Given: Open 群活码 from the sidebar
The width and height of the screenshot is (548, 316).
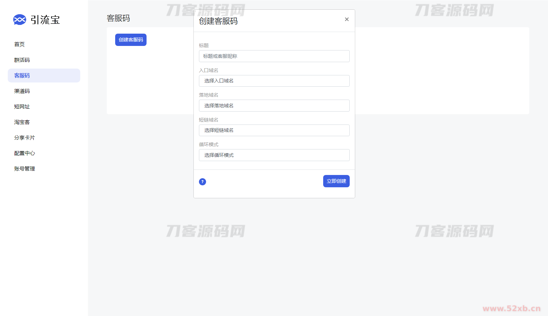Looking at the screenshot, I should coord(22,60).
